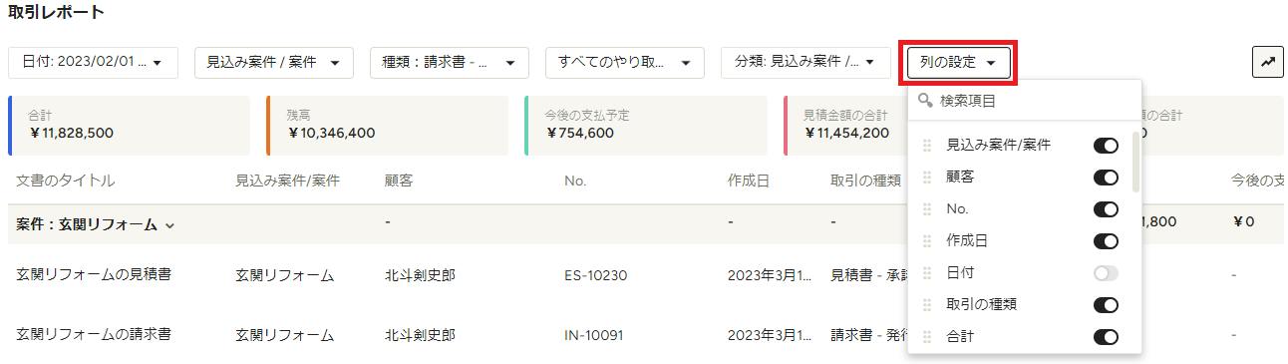
Task: Select the drag handle beside 作成日
Action: (927, 241)
